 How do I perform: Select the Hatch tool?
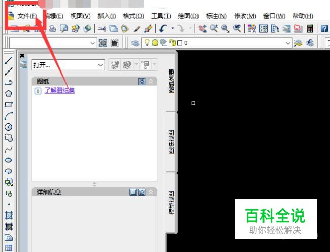click(x=9, y=215)
